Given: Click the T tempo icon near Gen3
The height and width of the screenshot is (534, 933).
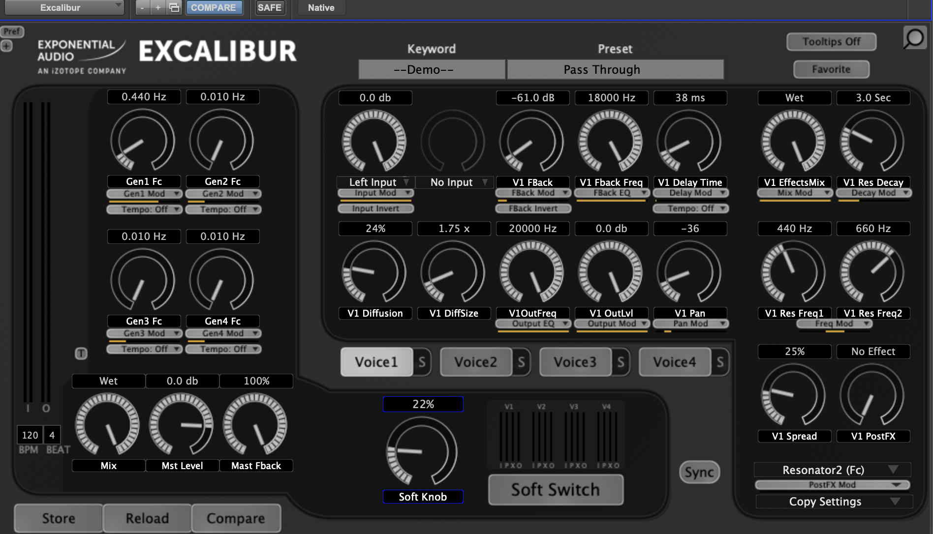Looking at the screenshot, I should [81, 353].
